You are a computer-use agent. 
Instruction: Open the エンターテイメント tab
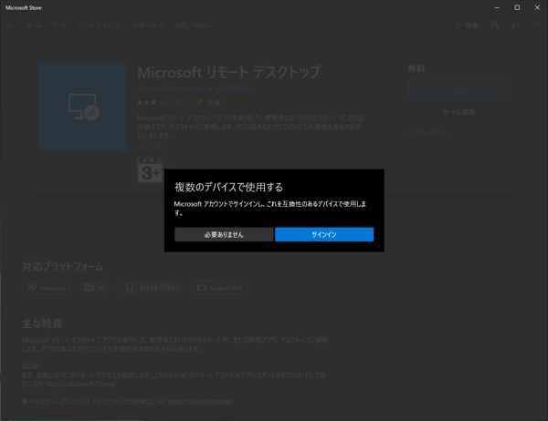pyautogui.click(x=100, y=26)
